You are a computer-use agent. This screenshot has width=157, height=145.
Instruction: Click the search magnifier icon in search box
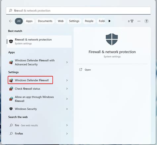click(11, 11)
